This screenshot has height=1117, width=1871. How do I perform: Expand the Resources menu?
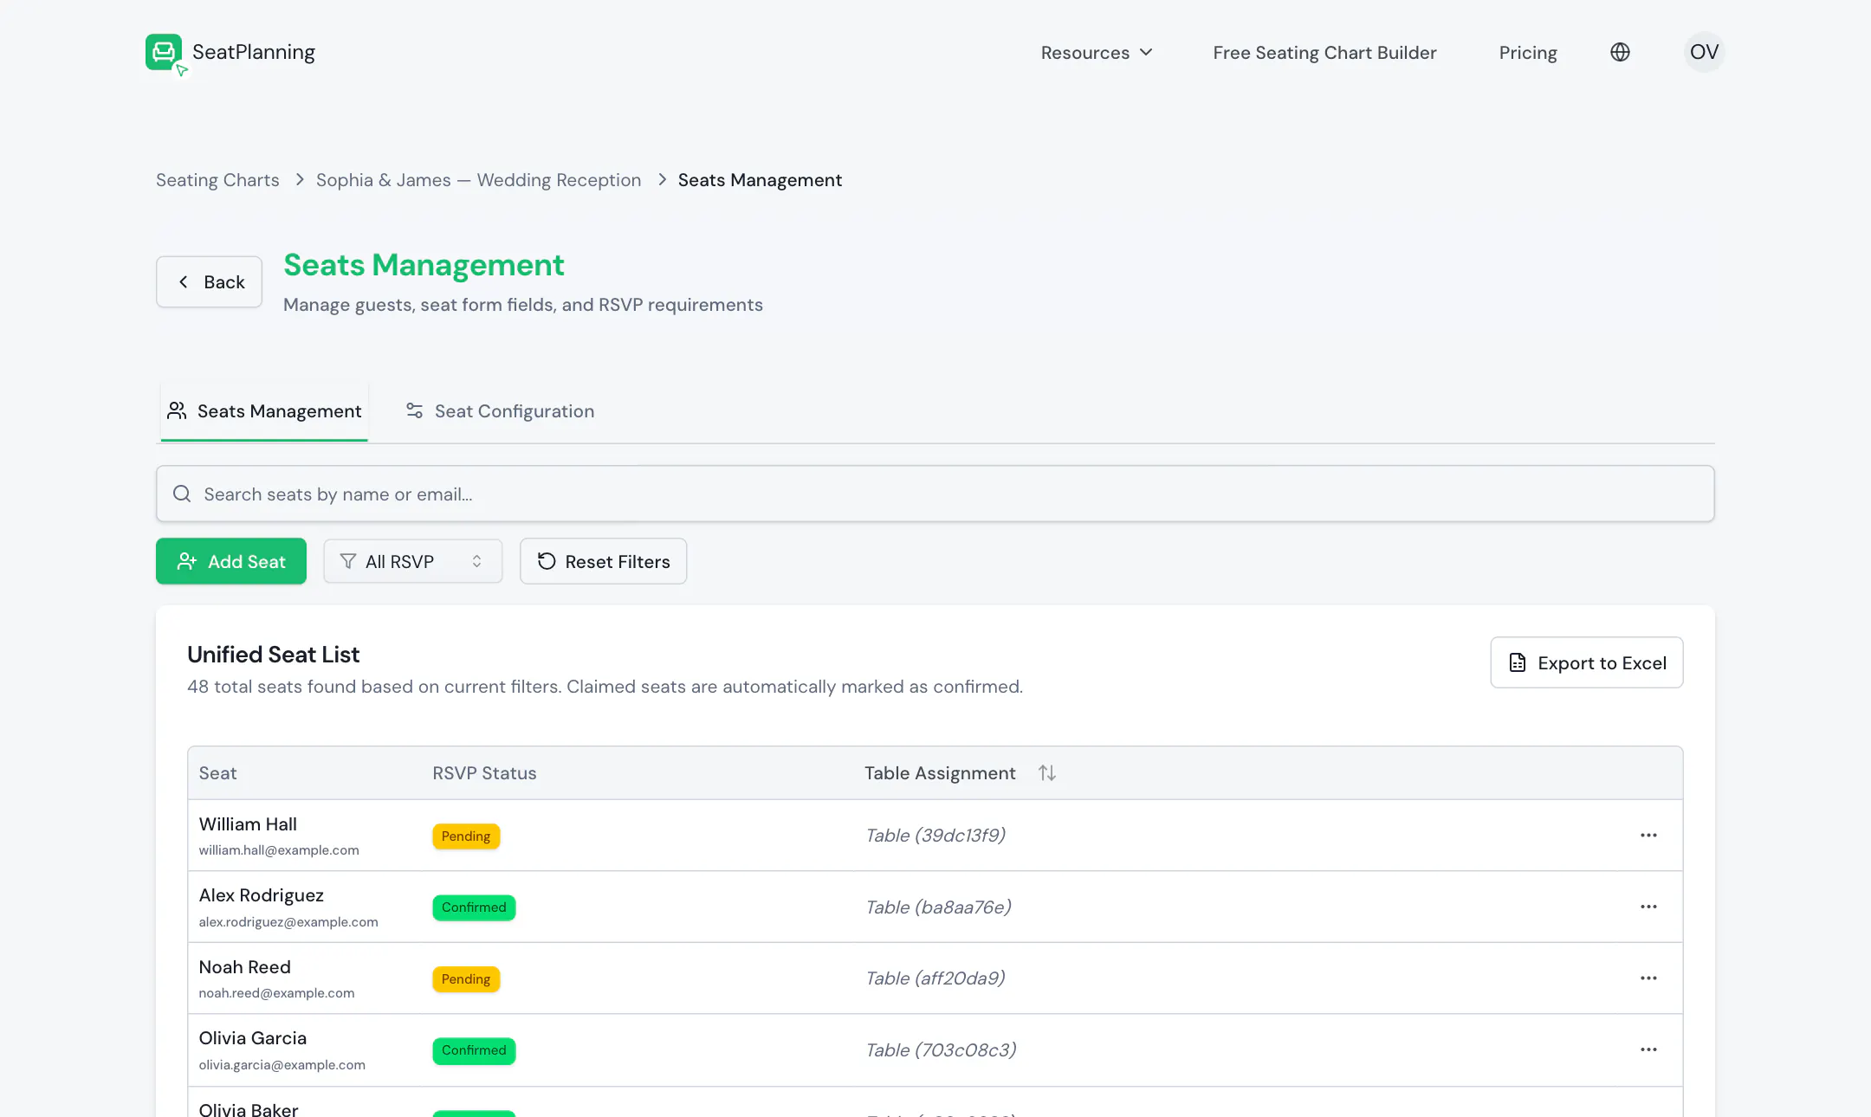tap(1097, 53)
